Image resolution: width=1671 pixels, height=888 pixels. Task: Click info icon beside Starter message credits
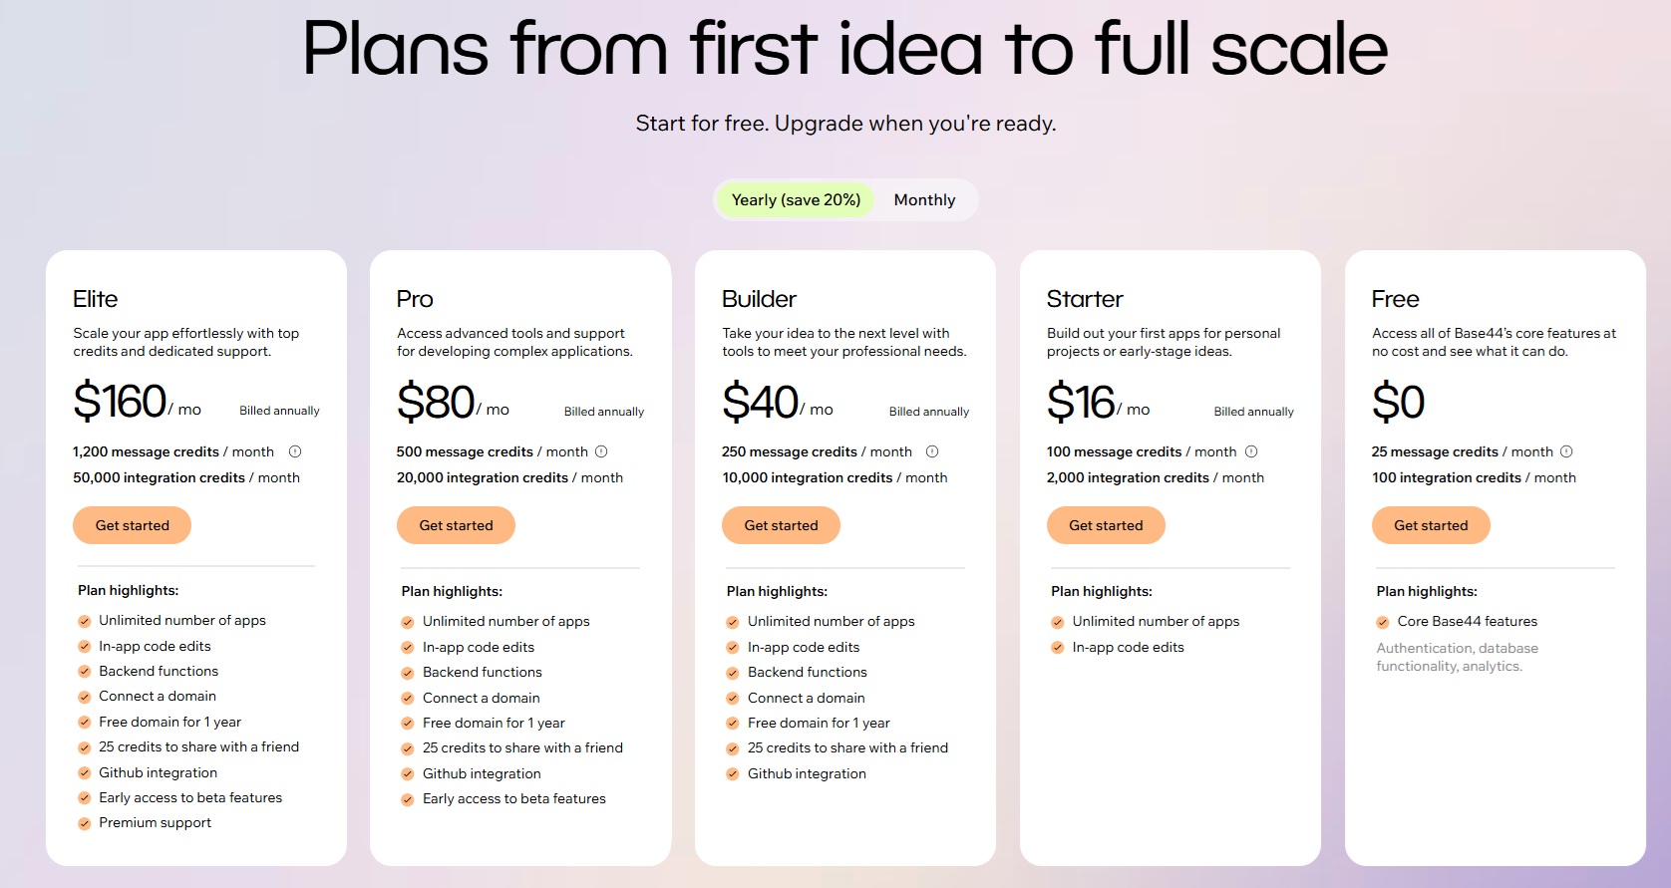(x=1251, y=451)
